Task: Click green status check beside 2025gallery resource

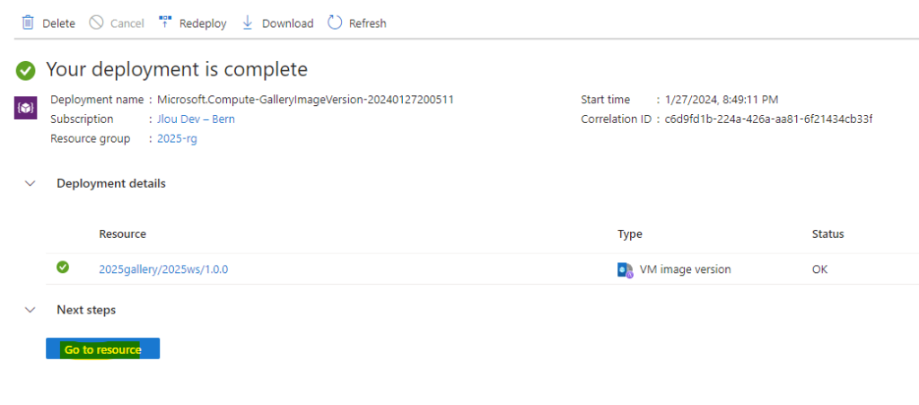Action: coord(63,268)
